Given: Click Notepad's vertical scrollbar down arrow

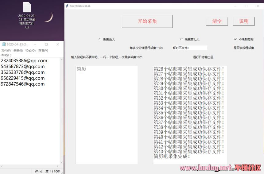Looking at the screenshot, I should (61, 162).
